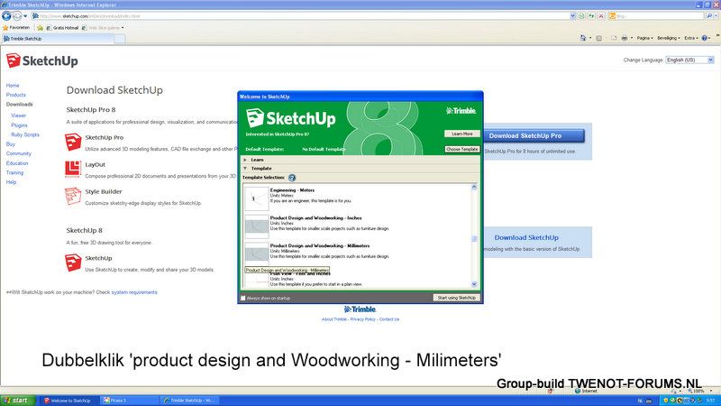Open the Extra menu

coord(691,38)
